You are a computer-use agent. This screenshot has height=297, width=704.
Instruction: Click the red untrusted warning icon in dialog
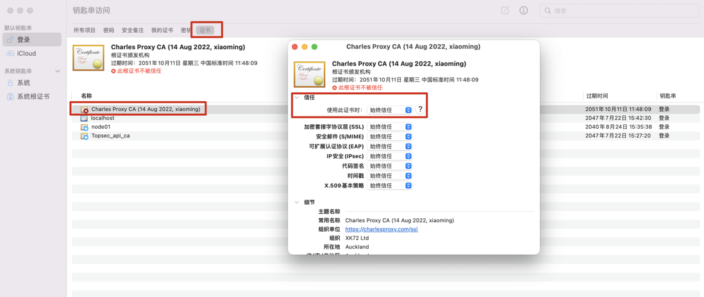(335, 88)
